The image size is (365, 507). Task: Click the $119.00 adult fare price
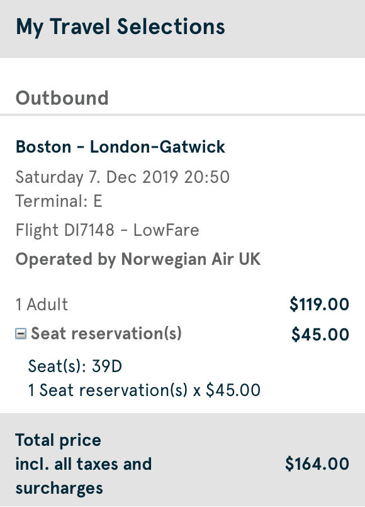click(x=320, y=304)
